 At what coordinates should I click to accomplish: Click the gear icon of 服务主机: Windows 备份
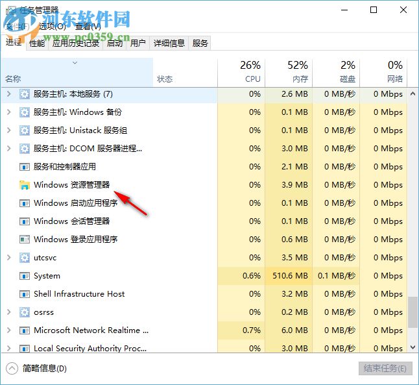tap(25, 112)
